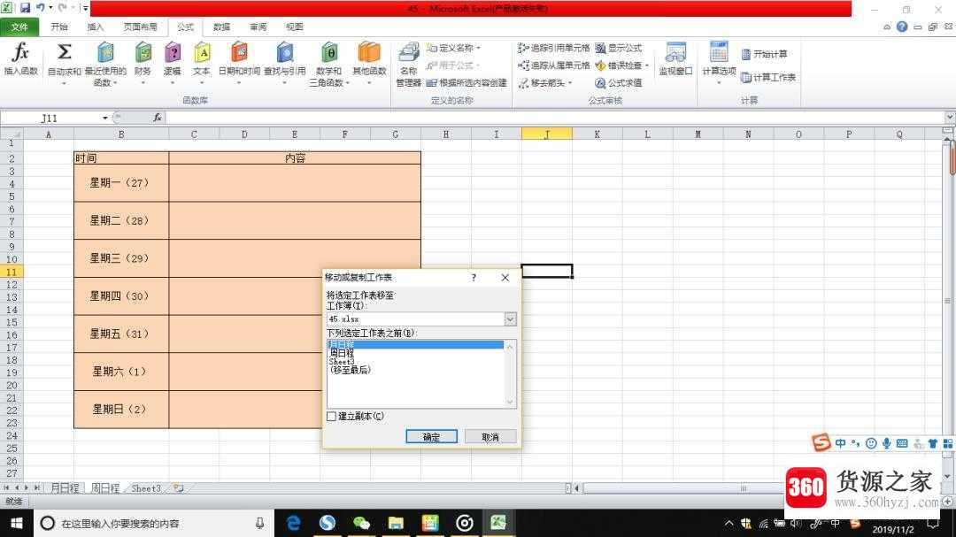The image size is (956, 537).
Task: Open the Windows Start button
Action: [x=17, y=523]
